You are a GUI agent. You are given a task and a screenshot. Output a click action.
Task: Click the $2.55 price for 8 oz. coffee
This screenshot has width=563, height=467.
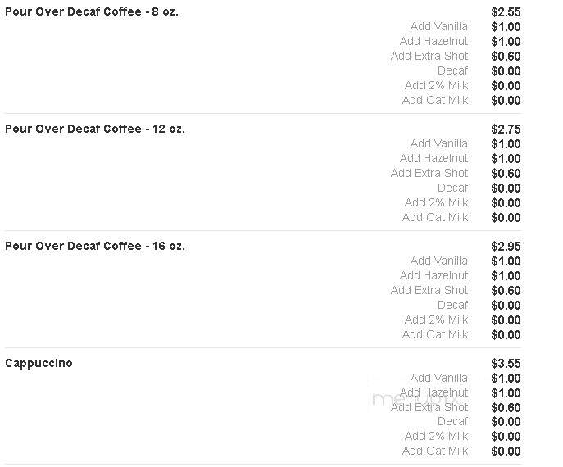point(506,11)
